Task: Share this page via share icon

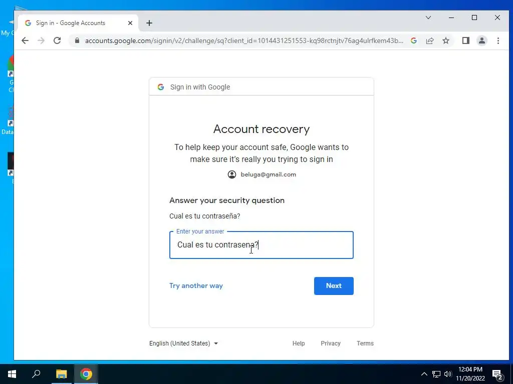Action: (x=430, y=40)
